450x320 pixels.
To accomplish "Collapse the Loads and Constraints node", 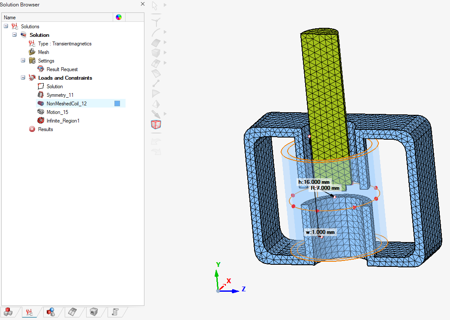I will (23, 78).
